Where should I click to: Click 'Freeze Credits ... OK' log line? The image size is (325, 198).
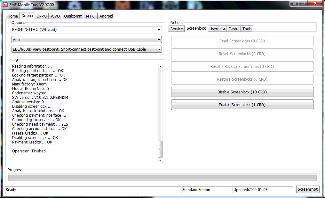click(x=30, y=133)
